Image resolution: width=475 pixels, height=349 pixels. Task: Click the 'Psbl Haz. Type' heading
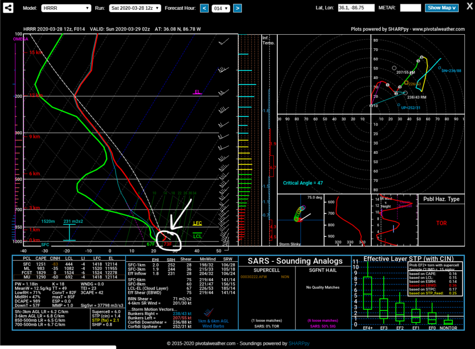(442, 199)
